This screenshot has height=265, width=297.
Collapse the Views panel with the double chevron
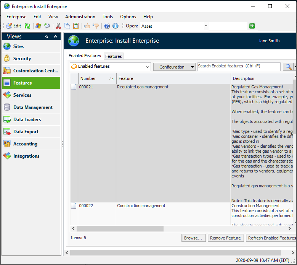pyautogui.click(x=47, y=37)
